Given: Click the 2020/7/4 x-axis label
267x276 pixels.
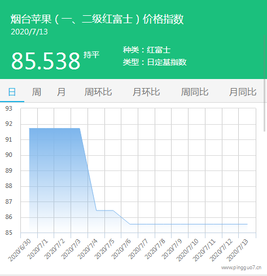Looking at the screenshot, I should 87,249.
